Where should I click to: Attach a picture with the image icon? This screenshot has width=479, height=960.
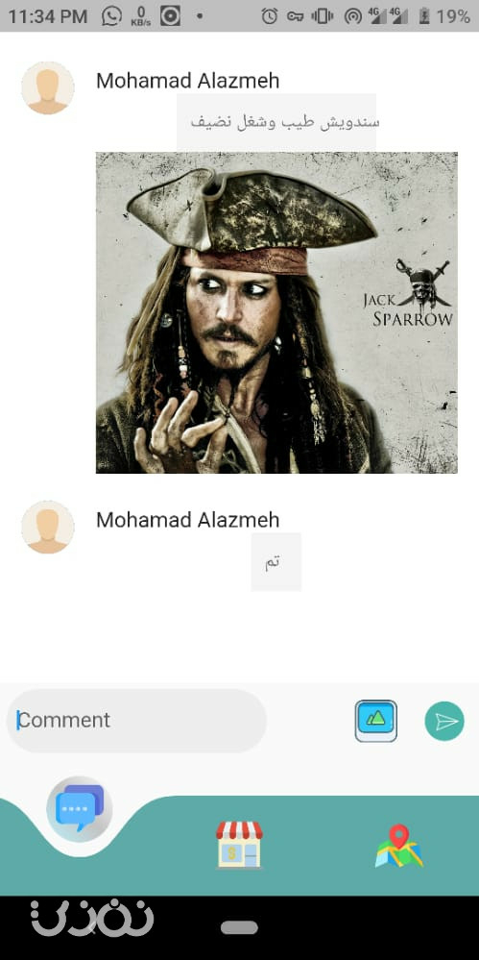tap(376, 721)
